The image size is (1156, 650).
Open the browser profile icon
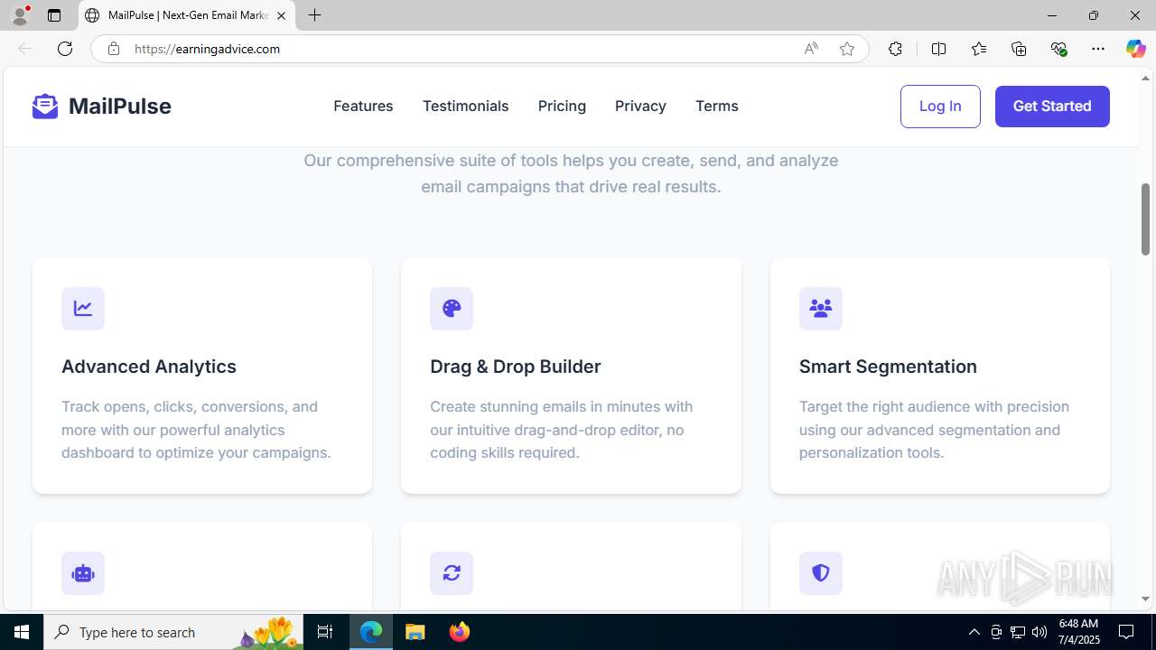tap(20, 15)
